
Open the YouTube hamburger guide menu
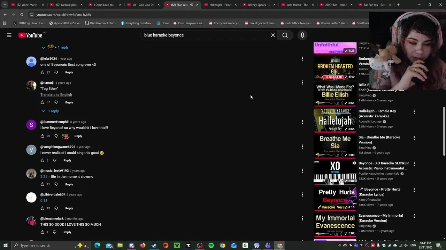pyautogui.click(x=9, y=35)
